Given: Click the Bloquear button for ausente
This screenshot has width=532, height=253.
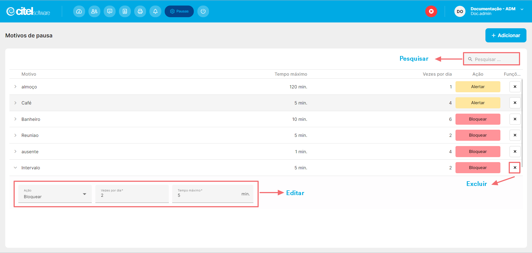Looking at the screenshot, I should (478, 152).
